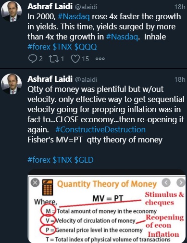This screenshot has width=187, height=243.
Task: Open $TNX cashtag in the first tweet
Action: click(62, 47)
